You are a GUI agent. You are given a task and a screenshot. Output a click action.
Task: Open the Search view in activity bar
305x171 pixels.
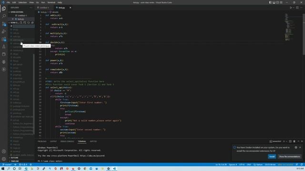coord(4,16)
